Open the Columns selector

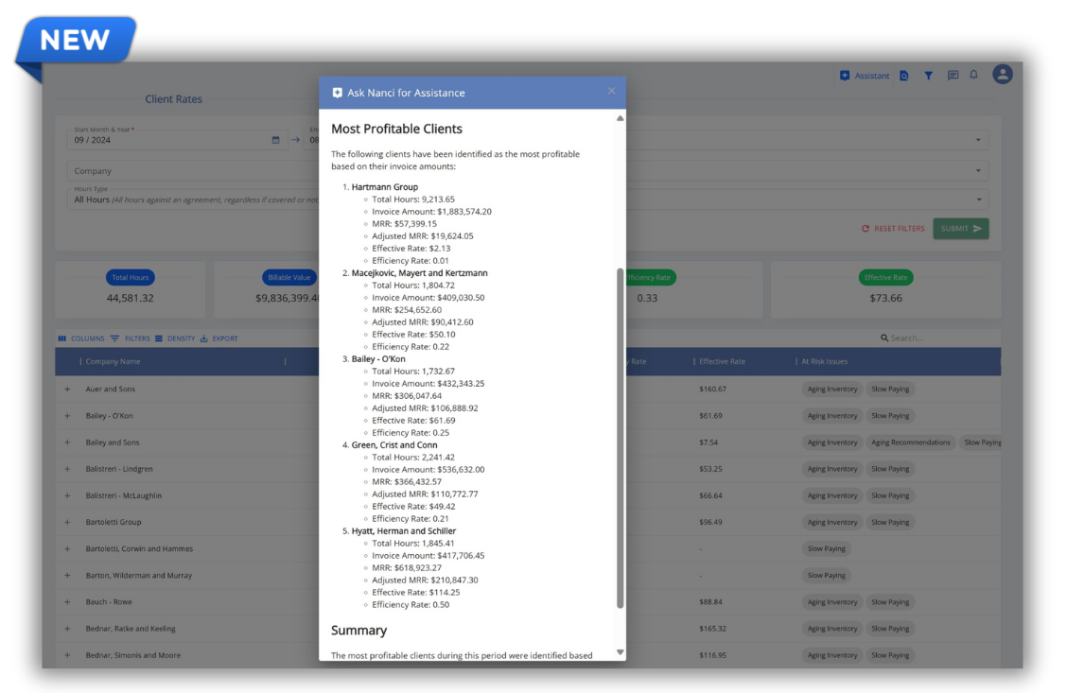pyautogui.click(x=81, y=338)
